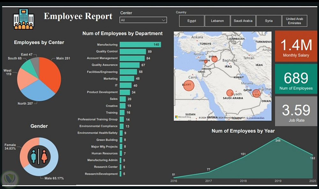Filter by Syria country button

tap(269, 21)
